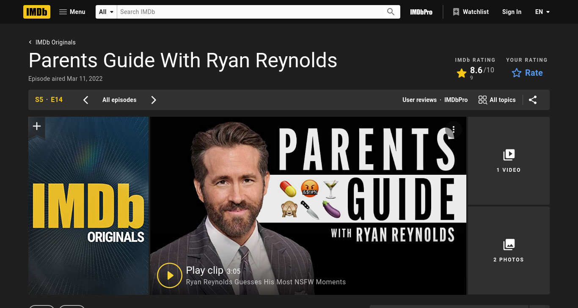Open User reviews
Image resolution: width=578 pixels, height=308 pixels.
pyautogui.click(x=419, y=100)
